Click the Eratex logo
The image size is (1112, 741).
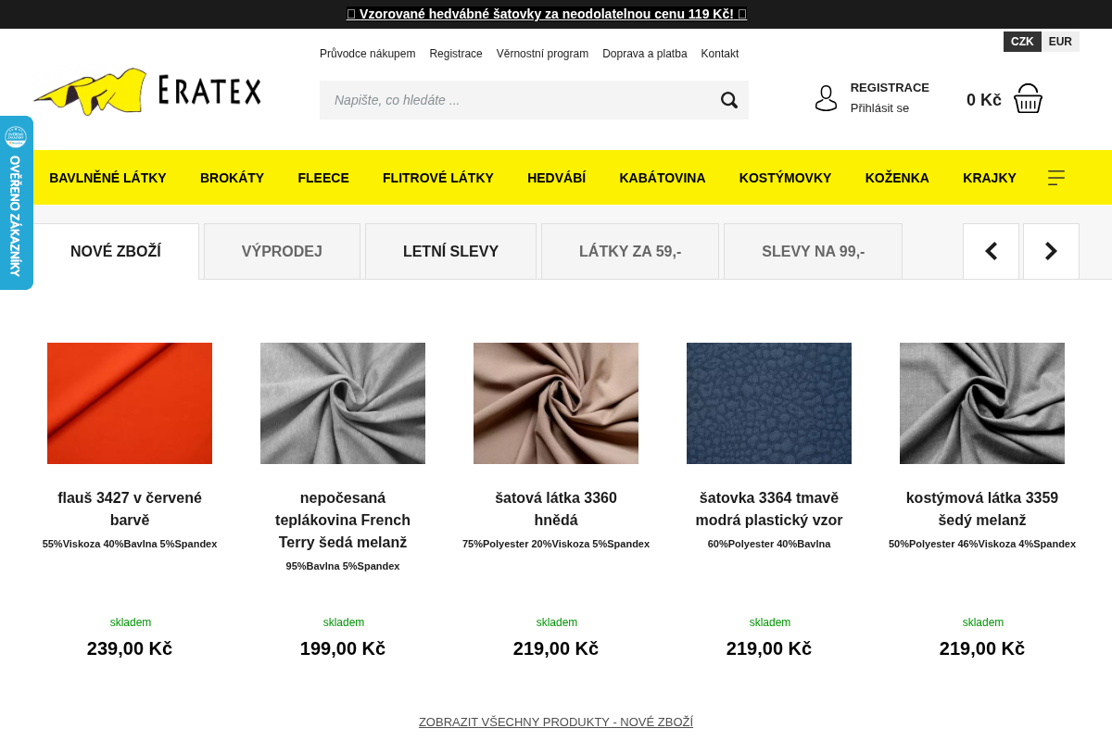tap(147, 91)
